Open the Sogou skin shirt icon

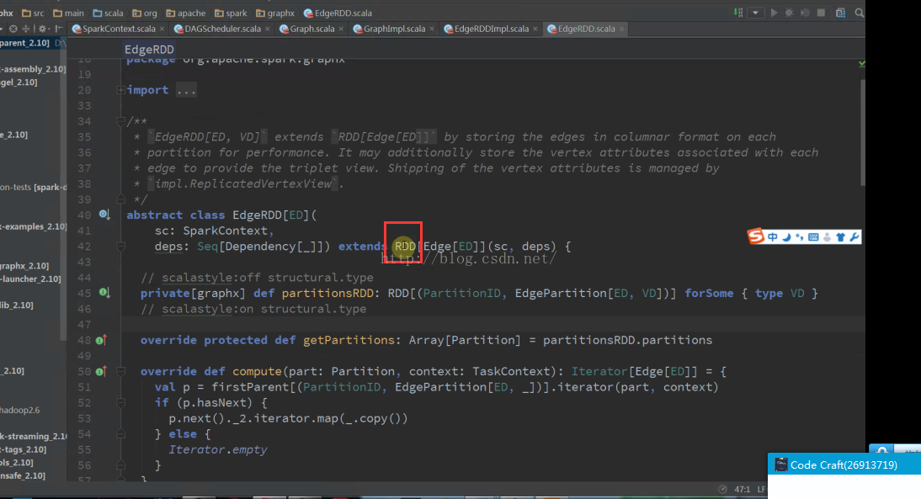pyautogui.click(x=840, y=237)
